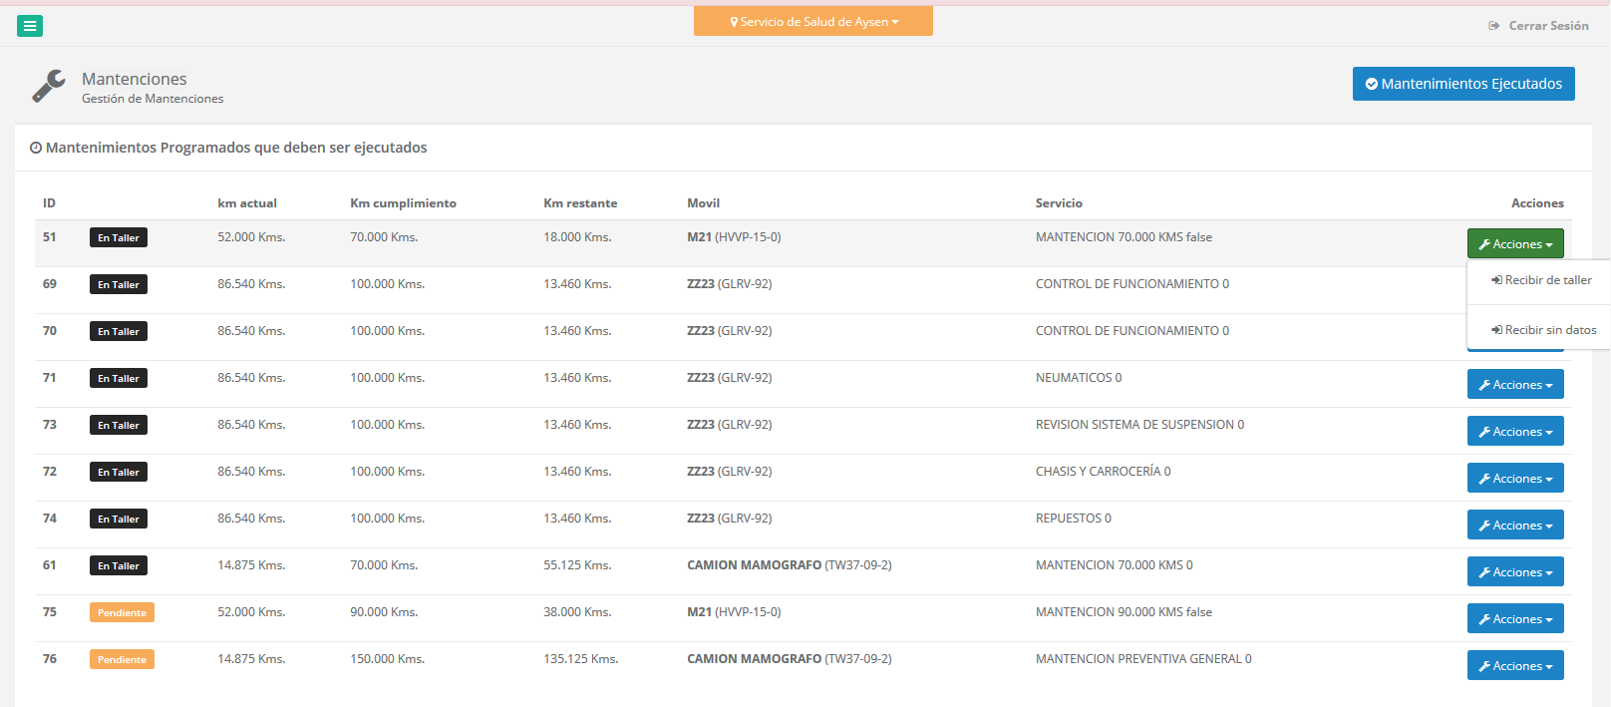Collapse green Acciones dropdown for ID 51
1611x707 pixels.
pos(1514,244)
